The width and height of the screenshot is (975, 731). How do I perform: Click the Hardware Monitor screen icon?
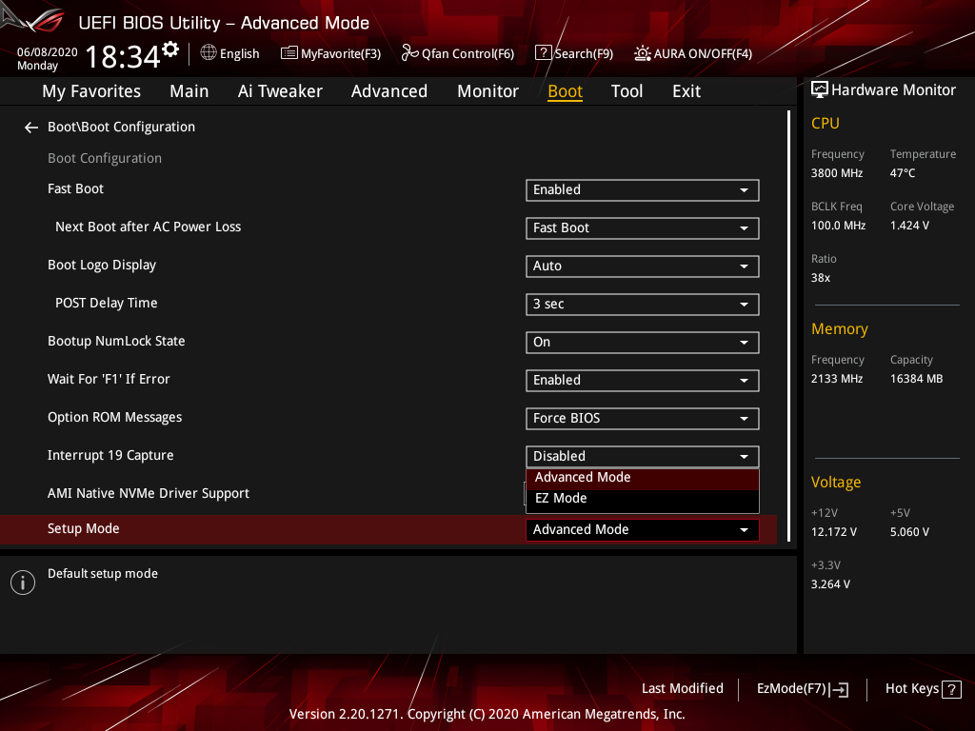pyautogui.click(x=820, y=90)
